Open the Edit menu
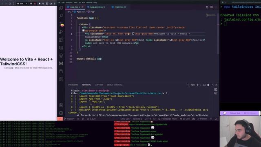 [63, 3]
